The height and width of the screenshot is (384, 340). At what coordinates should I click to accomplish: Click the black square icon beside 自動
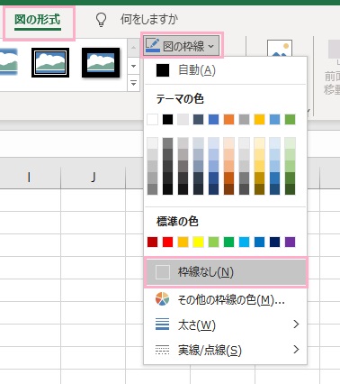(163, 70)
